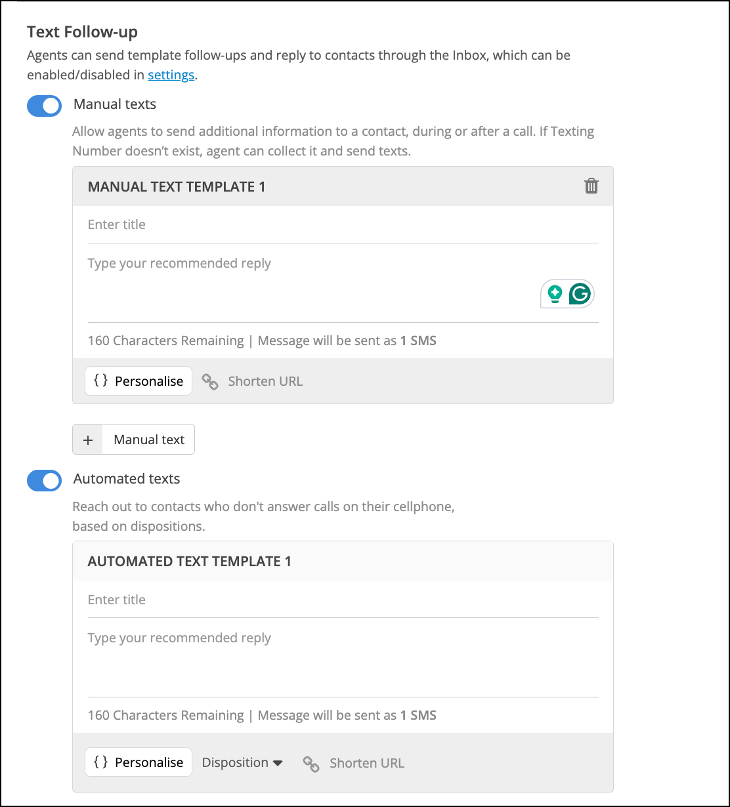The width and height of the screenshot is (730, 807).
Task: Click the chain link icon in manual template
Action: pos(210,382)
